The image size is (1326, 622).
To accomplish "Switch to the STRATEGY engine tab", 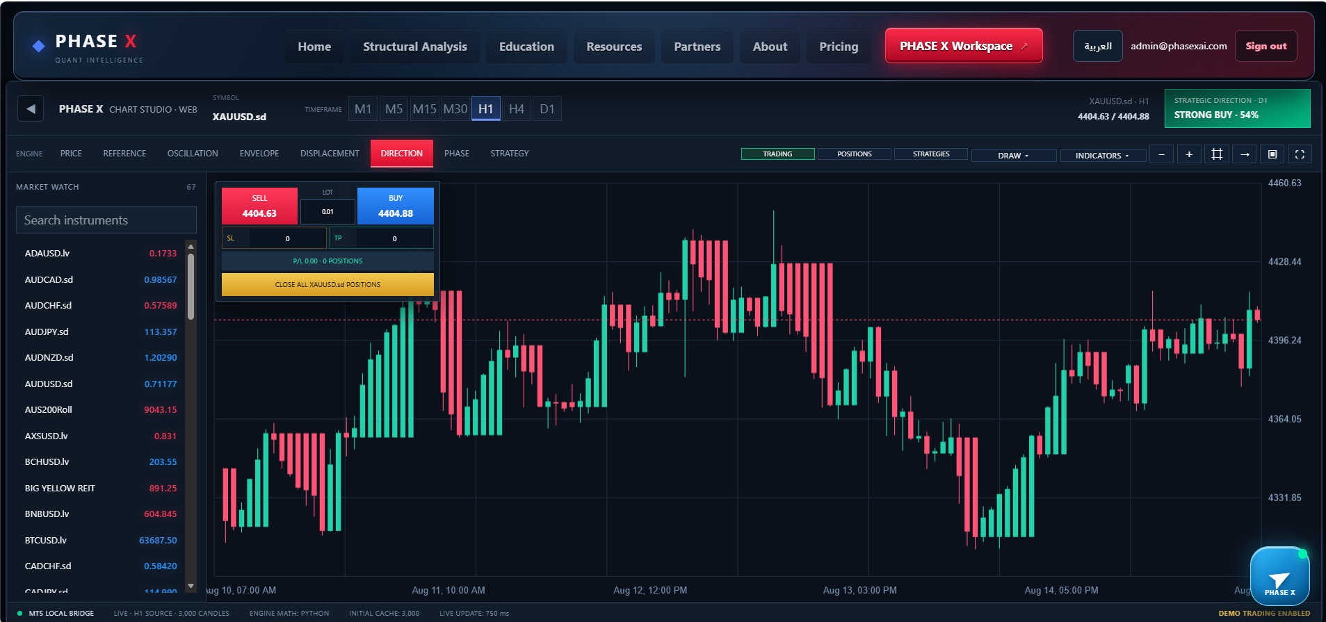I will tap(510, 154).
